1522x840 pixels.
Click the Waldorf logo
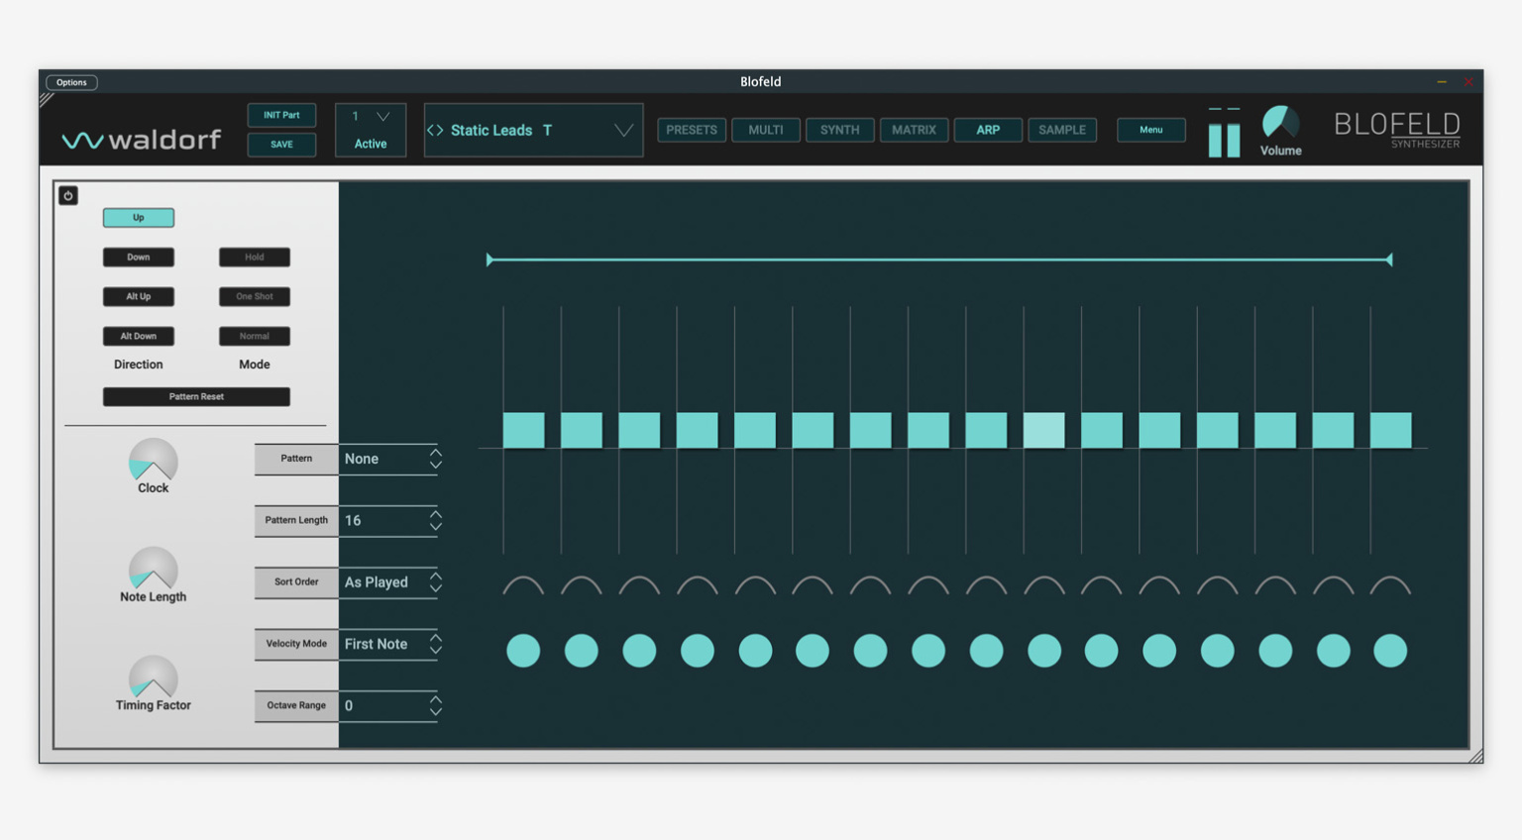(142, 140)
